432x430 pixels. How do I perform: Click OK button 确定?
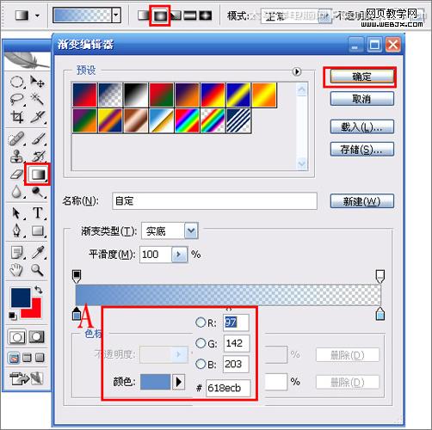point(361,77)
